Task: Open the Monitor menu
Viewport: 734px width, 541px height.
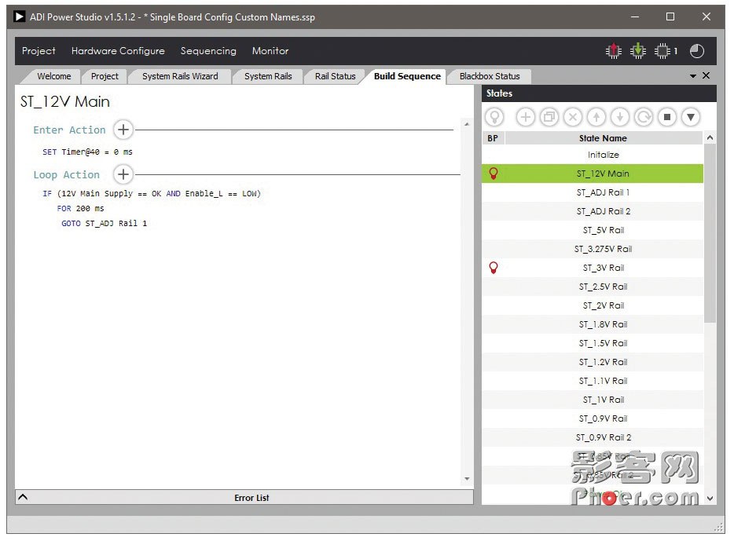Action: point(270,50)
